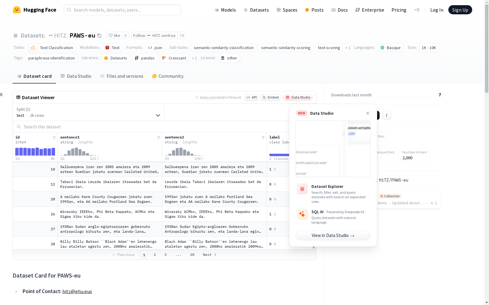Click the three-dot options icon in sidebar

click(387, 115)
